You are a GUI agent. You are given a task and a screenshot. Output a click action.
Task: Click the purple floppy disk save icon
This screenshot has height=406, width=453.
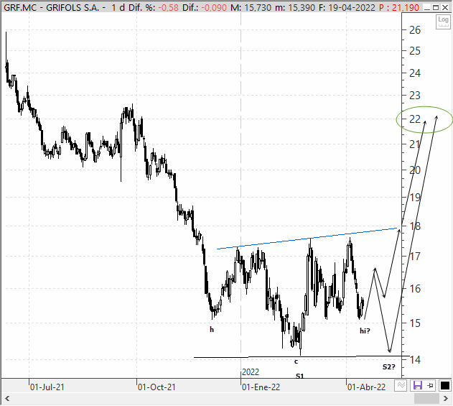pyautogui.click(x=418, y=385)
